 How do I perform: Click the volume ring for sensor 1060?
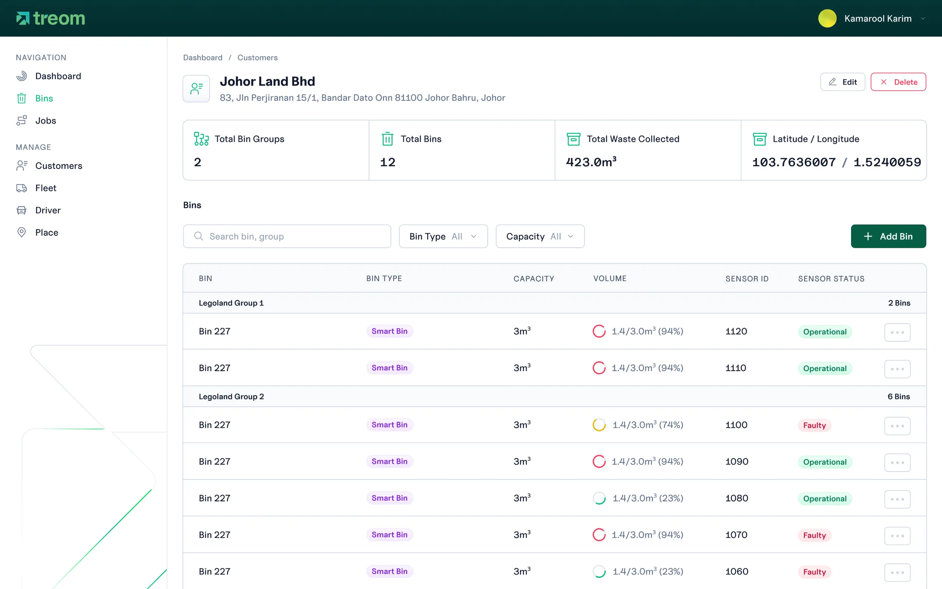tap(599, 571)
